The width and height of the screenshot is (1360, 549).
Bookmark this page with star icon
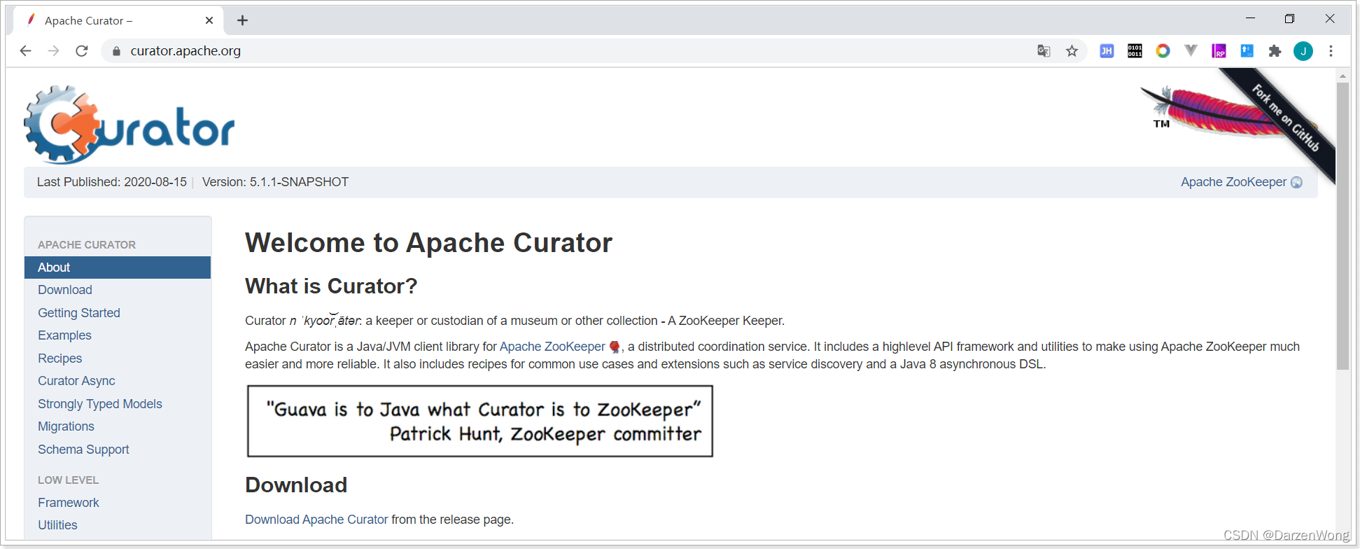pos(1072,51)
